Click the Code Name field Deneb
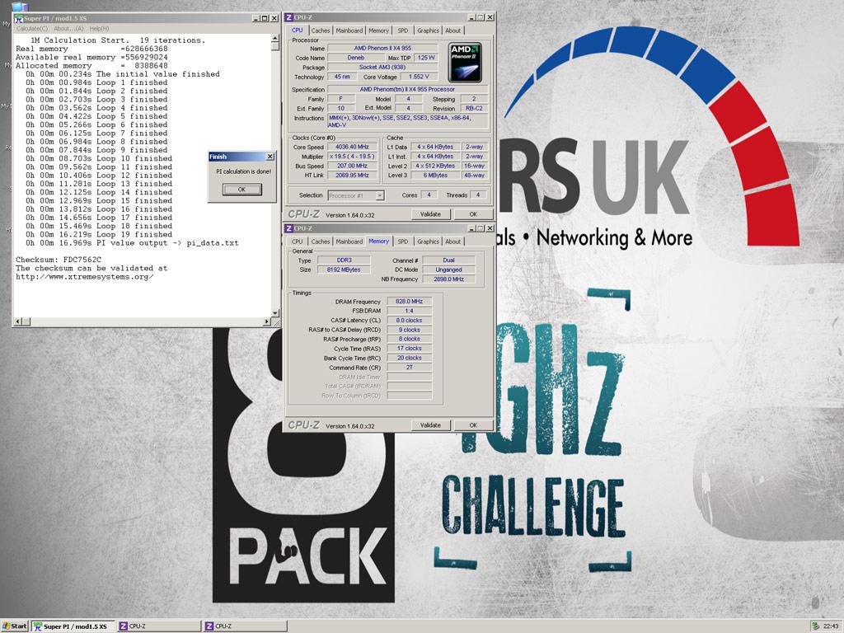Screen dimensions: 844x633 pos(355,58)
